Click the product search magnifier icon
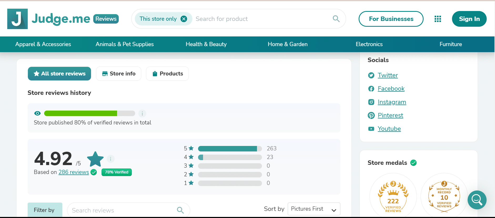495x218 pixels. click(x=336, y=19)
